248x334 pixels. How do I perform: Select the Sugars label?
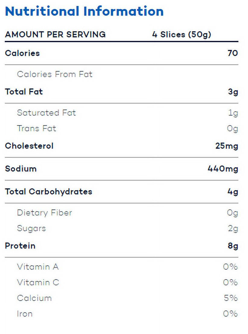pos(31,228)
